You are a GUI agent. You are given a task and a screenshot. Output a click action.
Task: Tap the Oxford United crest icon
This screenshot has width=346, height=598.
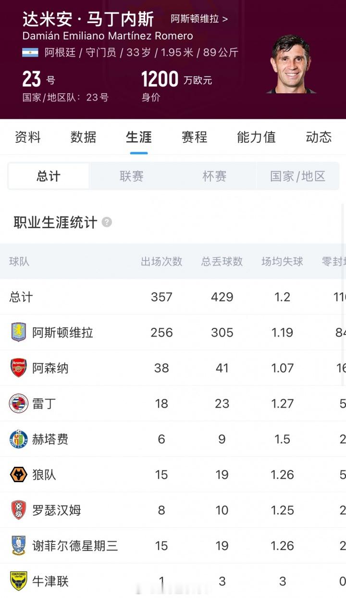19,581
